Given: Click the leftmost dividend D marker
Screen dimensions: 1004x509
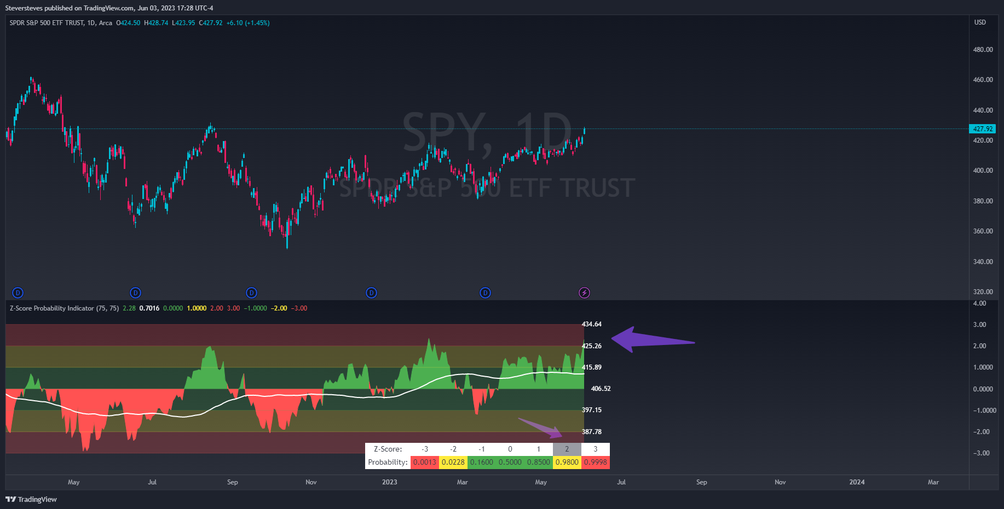Looking at the screenshot, I should point(18,293).
